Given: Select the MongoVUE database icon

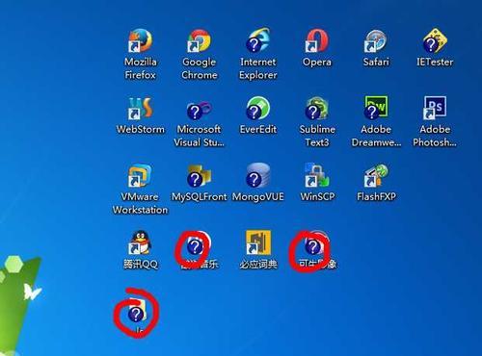Looking at the screenshot, I should click(258, 176).
